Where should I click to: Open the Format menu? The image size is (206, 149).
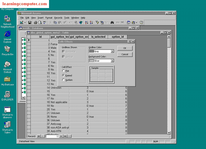49,18
